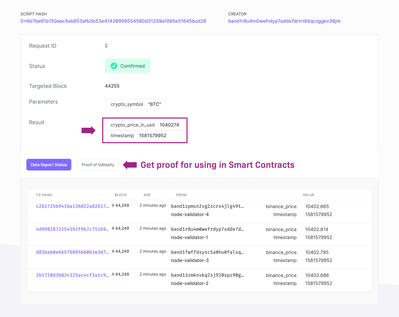
Task: Select the crypto_symbol "BTC" parameter box
Action: click(136, 104)
